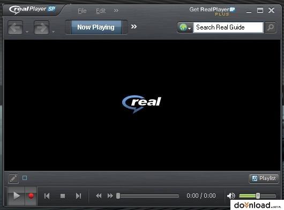The height and width of the screenshot is (210, 284).
Task: Click the Search Real Guide field
Action: 228,27
